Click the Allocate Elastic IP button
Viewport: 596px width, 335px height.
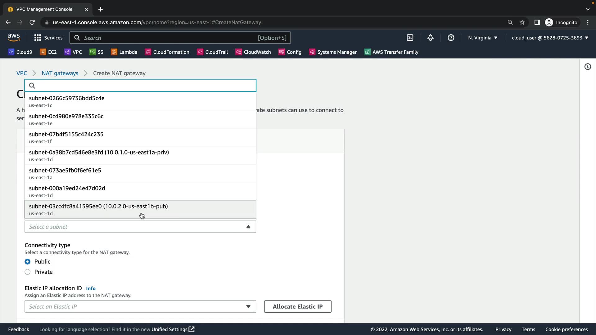pyautogui.click(x=297, y=307)
